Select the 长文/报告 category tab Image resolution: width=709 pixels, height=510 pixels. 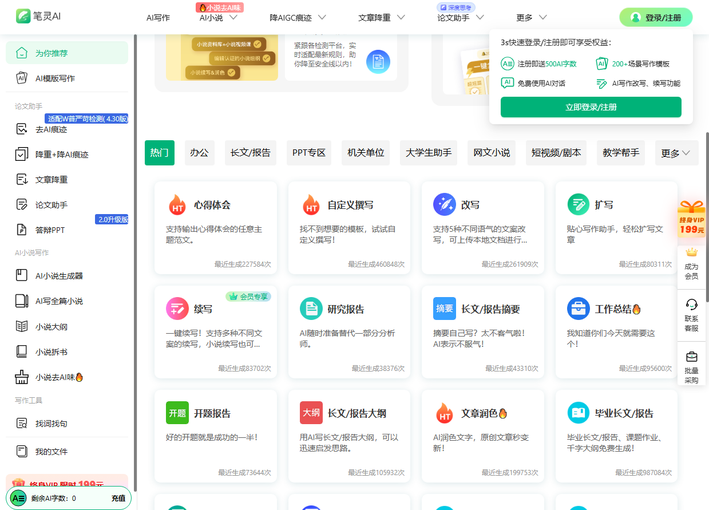coord(251,153)
